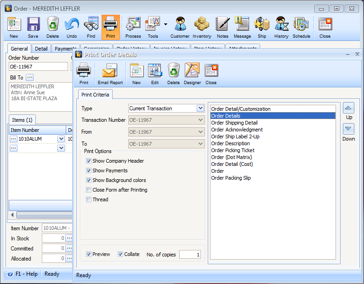Click ellipsis button in the empty item row
364x284 pixels.
(x=13, y=148)
